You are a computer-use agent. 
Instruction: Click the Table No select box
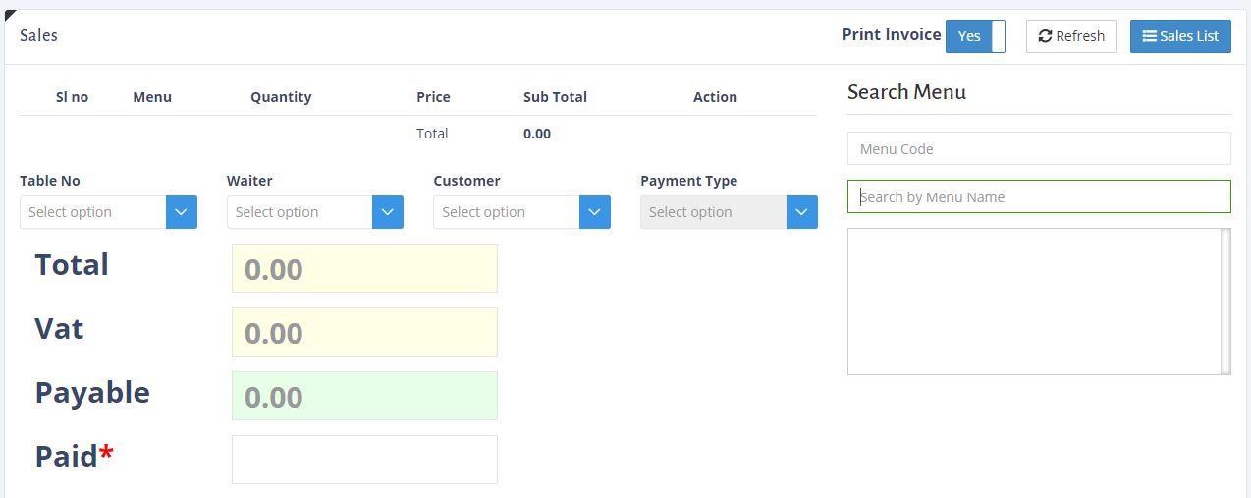(92, 212)
